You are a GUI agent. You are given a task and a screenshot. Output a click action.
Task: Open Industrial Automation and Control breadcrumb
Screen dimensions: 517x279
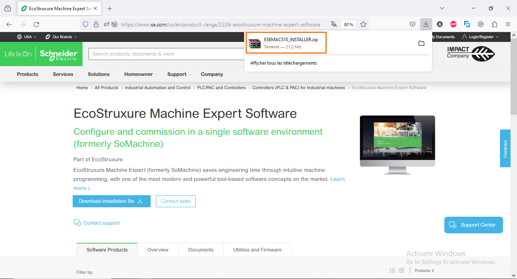coord(158,88)
